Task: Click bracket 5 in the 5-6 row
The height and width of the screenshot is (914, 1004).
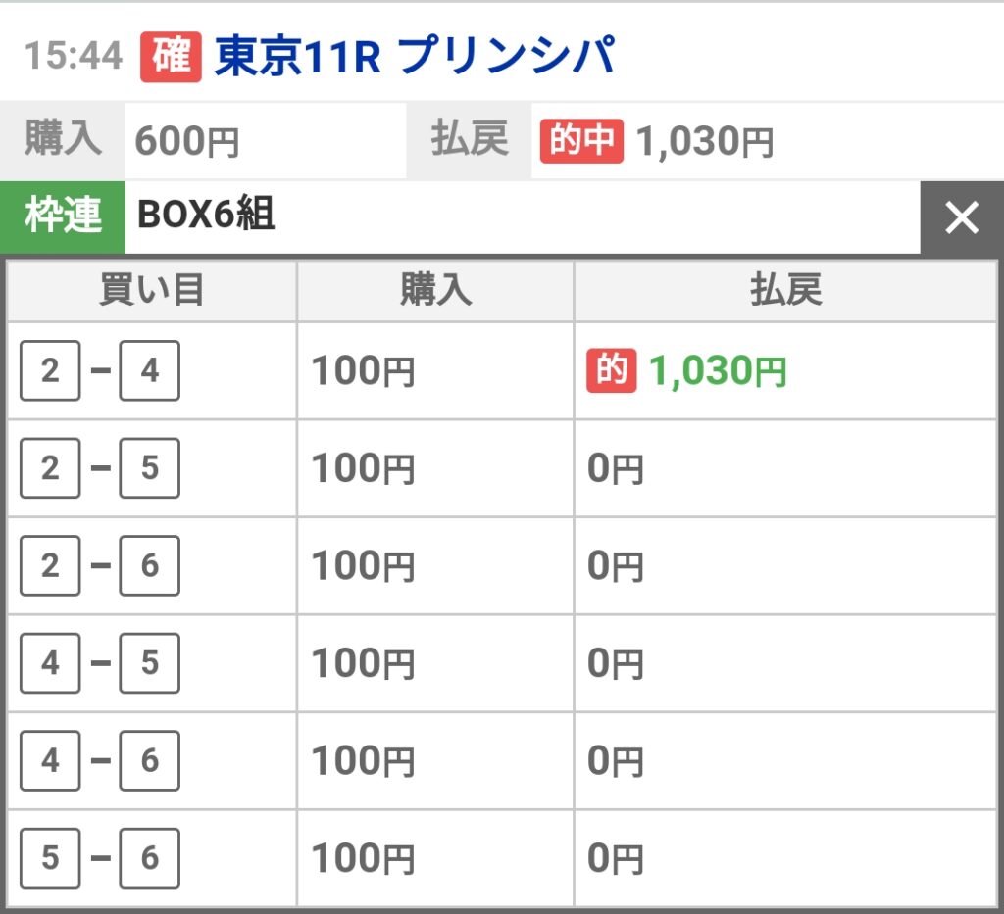Action: point(50,858)
